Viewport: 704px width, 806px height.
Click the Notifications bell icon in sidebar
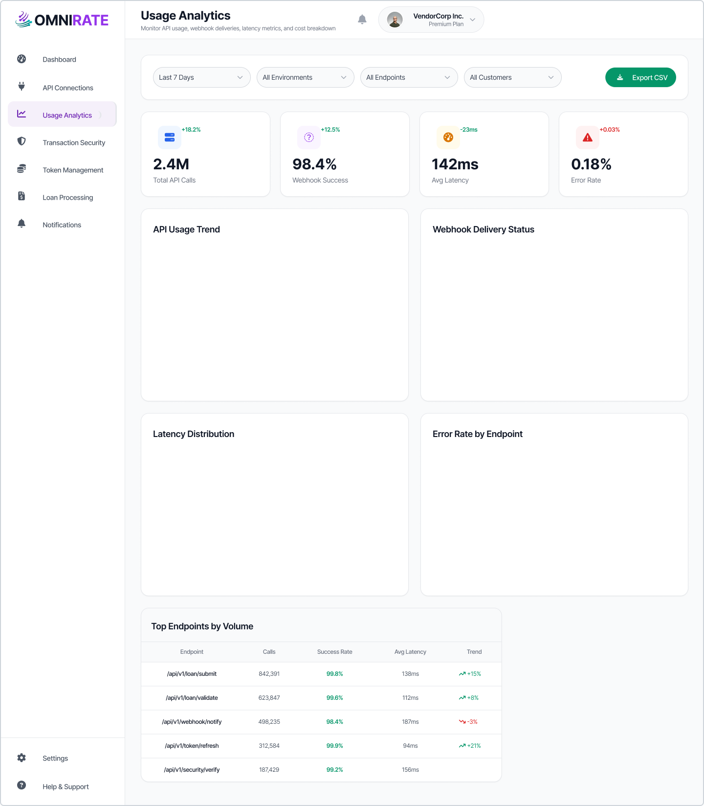[x=22, y=224]
